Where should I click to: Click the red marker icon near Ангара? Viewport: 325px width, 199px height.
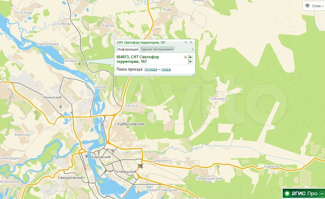pos(79,64)
